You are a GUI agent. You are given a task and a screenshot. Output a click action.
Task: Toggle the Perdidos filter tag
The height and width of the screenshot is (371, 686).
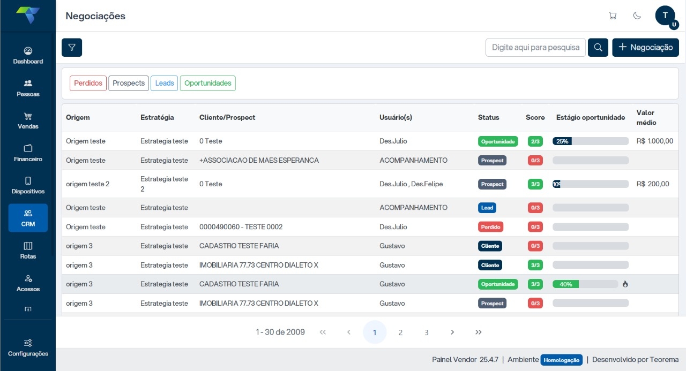88,83
